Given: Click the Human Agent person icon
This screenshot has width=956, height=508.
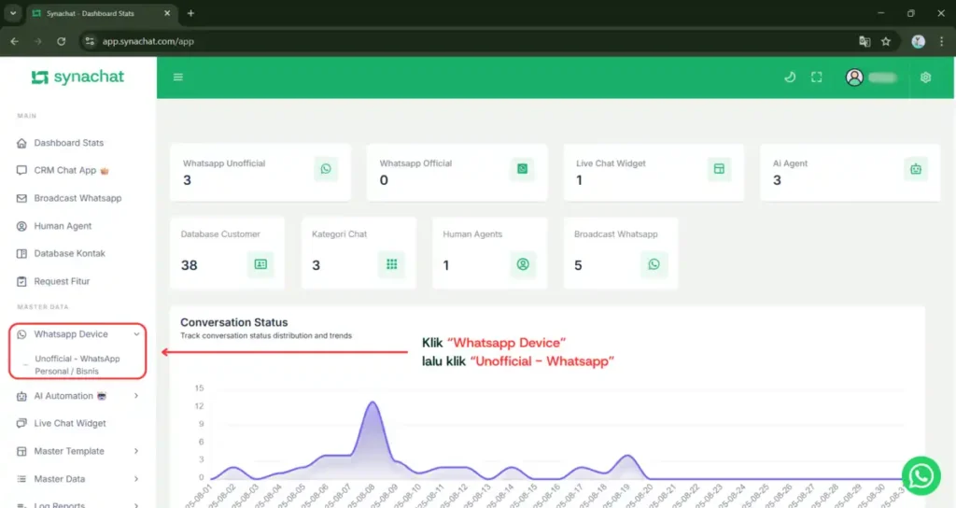Looking at the screenshot, I should coord(21,226).
